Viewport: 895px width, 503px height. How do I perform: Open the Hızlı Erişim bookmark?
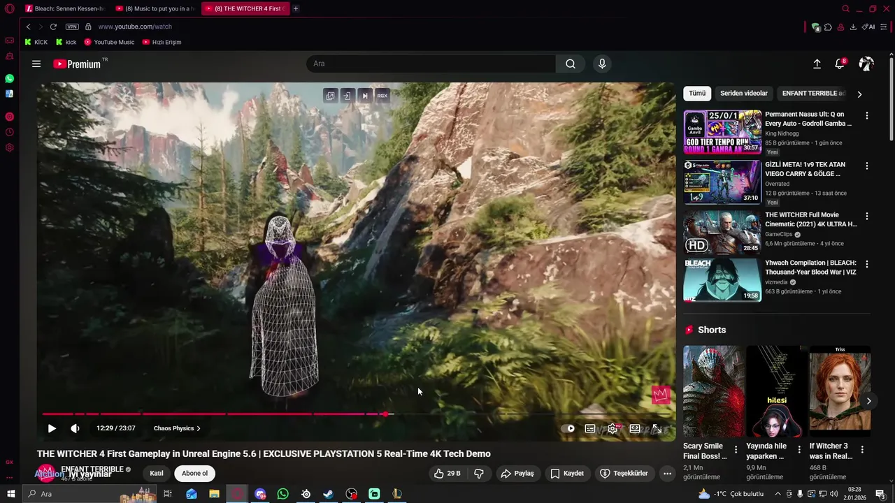[x=162, y=42]
